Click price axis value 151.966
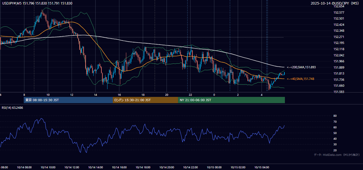Screen dimensions: 363x170 point(339,61)
